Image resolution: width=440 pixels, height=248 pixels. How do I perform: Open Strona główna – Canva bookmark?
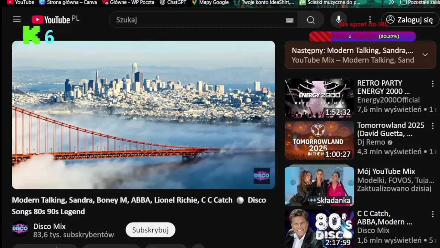(x=68, y=2)
